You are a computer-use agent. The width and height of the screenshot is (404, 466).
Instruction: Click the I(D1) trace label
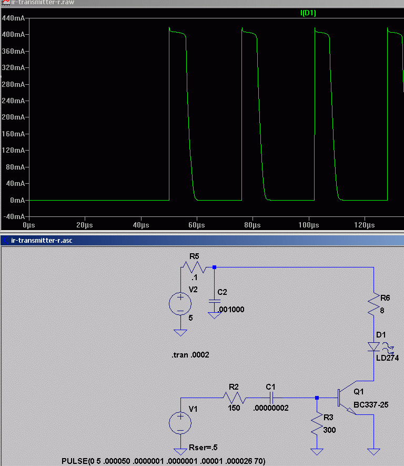(308, 13)
